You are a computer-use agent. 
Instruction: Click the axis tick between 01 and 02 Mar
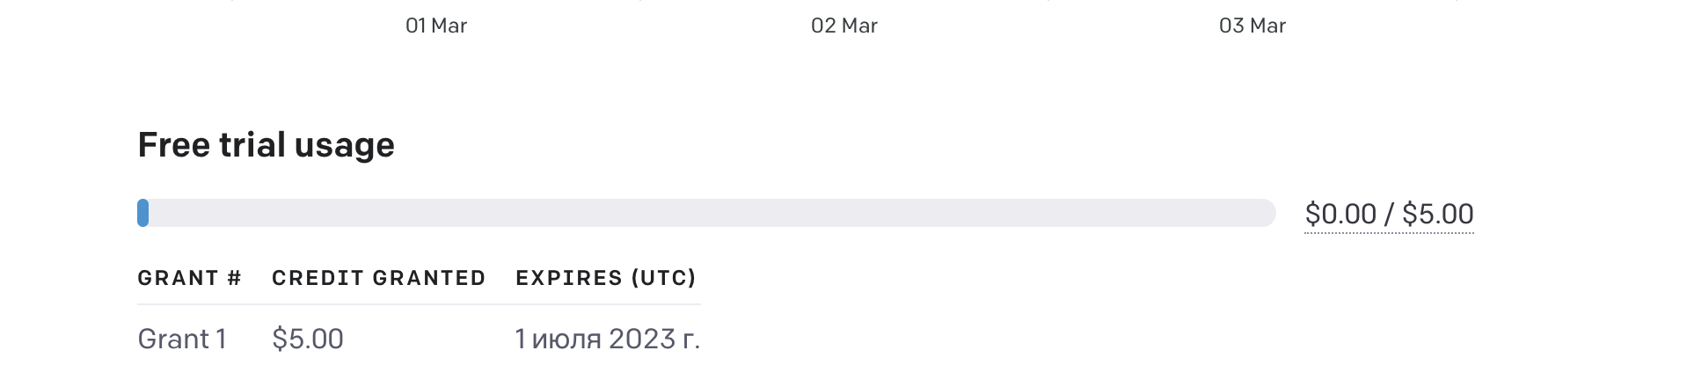(x=640, y=1)
